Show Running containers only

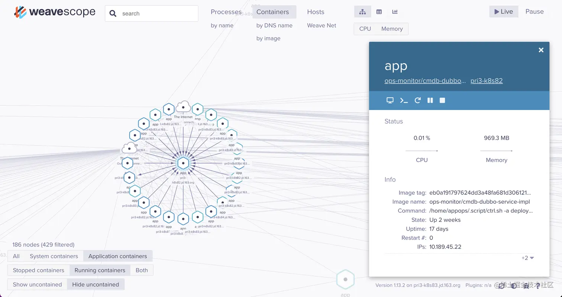tap(100, 270)
